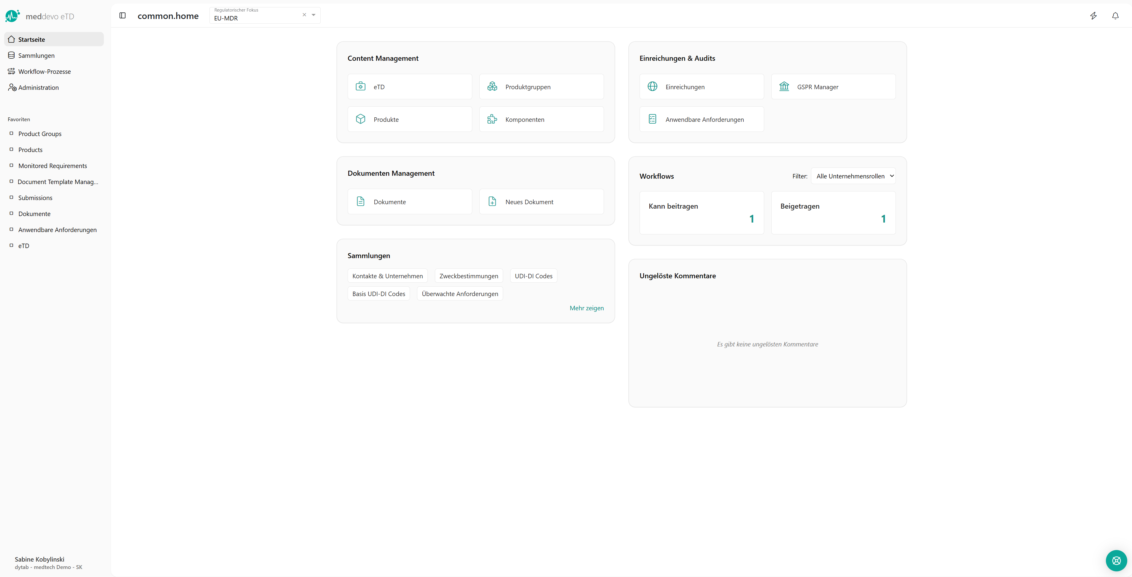Click the Neues Dokument file-plus icon

point(492,202)
